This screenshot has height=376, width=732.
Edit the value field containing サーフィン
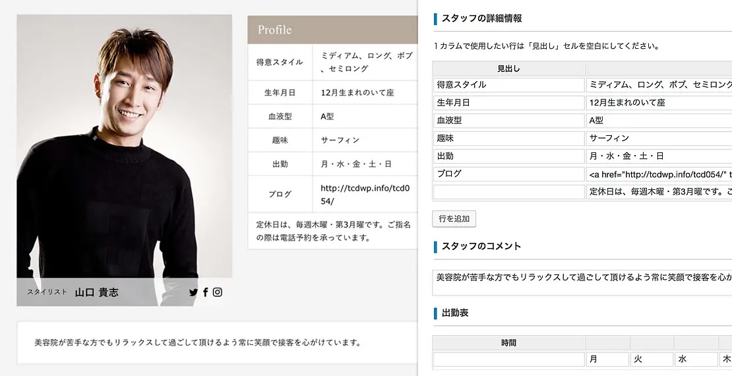(x=659, y=139)
